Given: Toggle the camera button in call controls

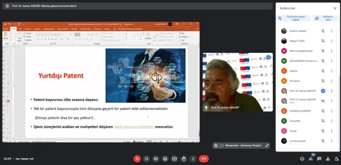Looking at the screenshot, I should point(147,159).
